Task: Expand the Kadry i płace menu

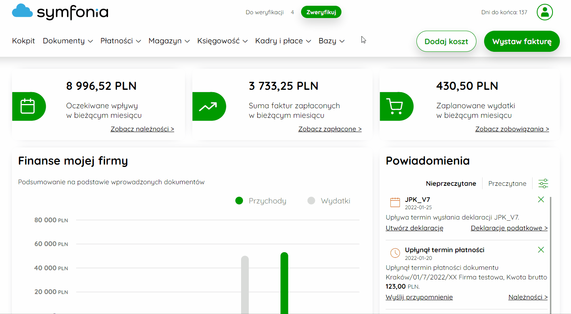Action: tap(283, 41)
